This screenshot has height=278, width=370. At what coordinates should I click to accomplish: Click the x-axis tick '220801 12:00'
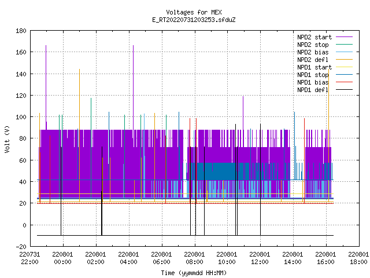tap(260, 258)
